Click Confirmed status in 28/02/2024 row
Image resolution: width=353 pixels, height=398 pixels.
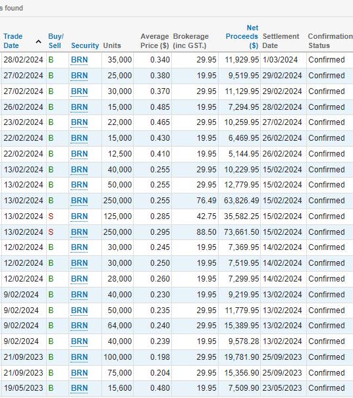[327, 60]
